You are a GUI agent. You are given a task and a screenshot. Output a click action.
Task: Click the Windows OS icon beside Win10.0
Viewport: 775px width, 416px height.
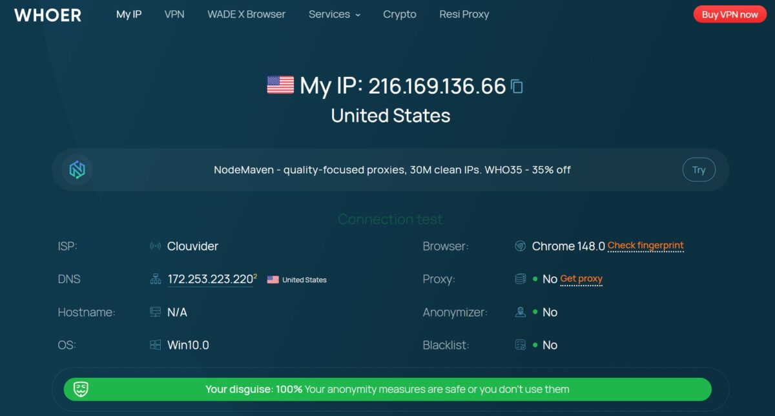155,345
